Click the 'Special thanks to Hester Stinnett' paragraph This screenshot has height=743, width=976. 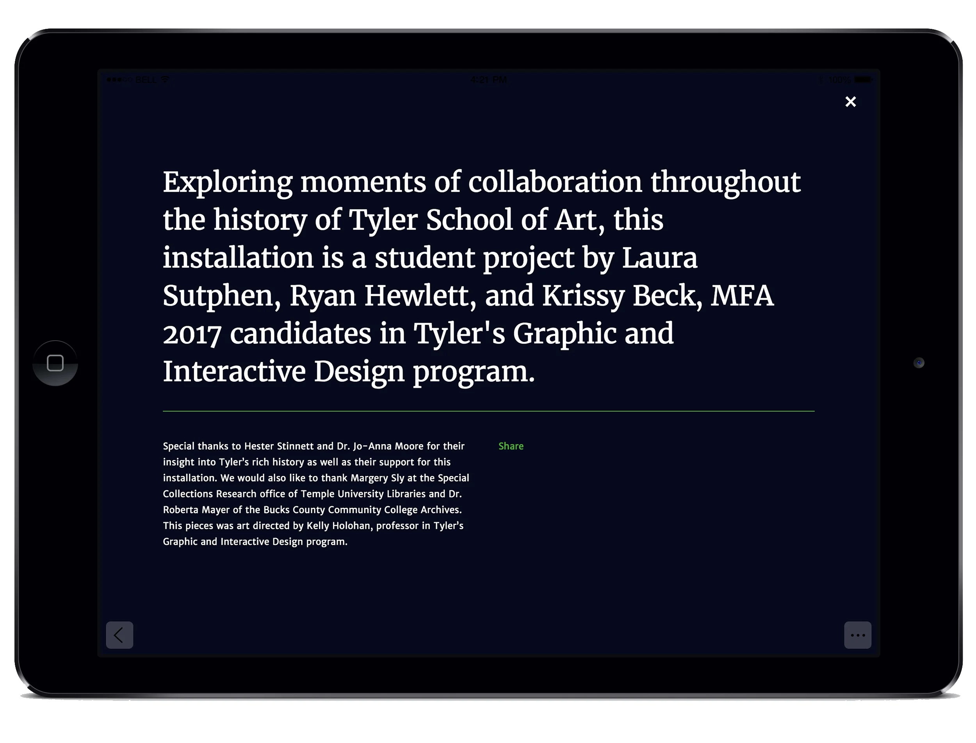(x=316, y=494)
